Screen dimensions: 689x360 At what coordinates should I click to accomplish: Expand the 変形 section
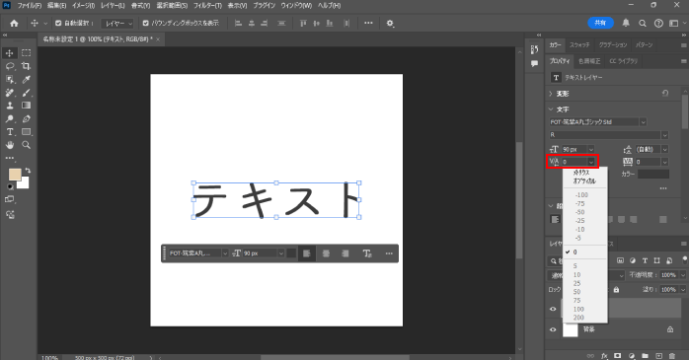[x=551, y=94]
